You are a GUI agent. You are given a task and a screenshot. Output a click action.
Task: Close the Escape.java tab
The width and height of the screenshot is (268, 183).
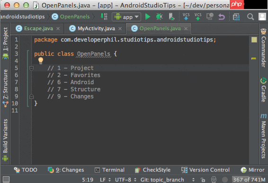coord(58,28)
